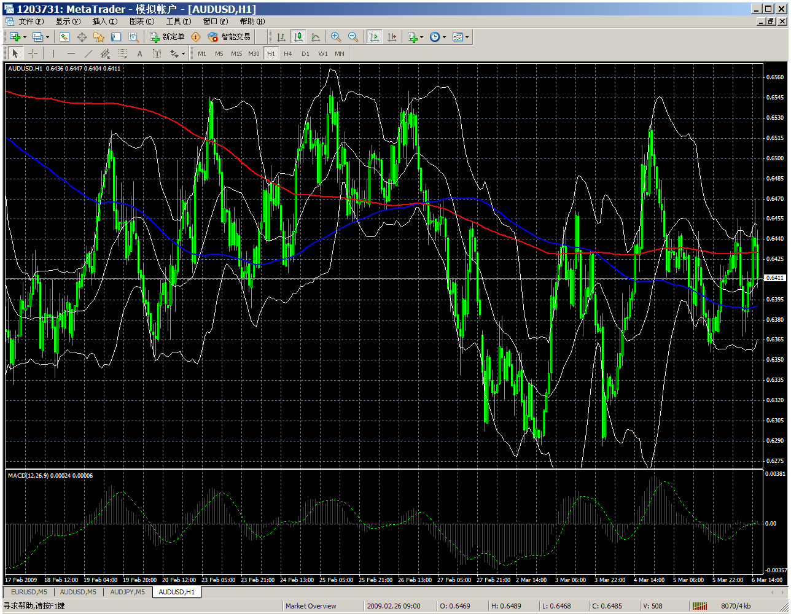
Task: Click the 新定单 new order button
Action: pos(167,37)
